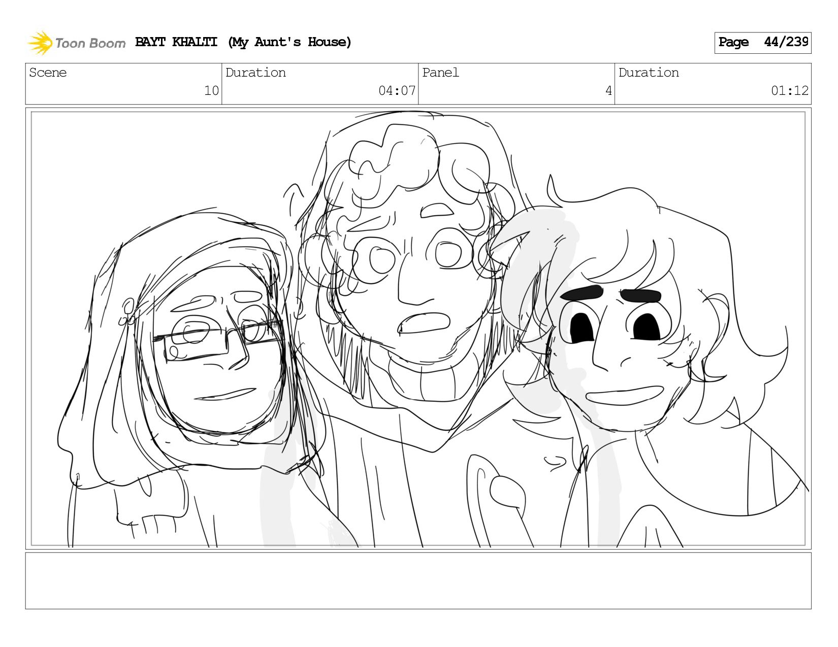Select the Panel label
This screenshot has height=647, width=838.
(440, 73)
